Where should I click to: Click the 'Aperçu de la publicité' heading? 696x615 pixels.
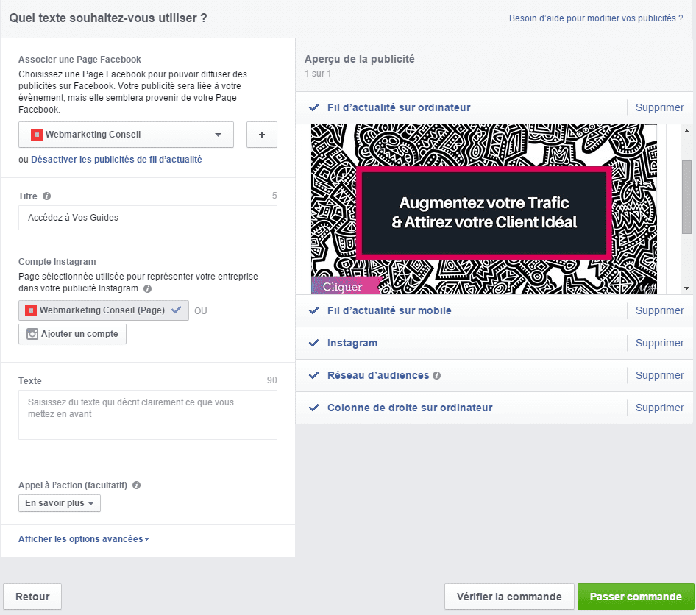coord(360,59)
